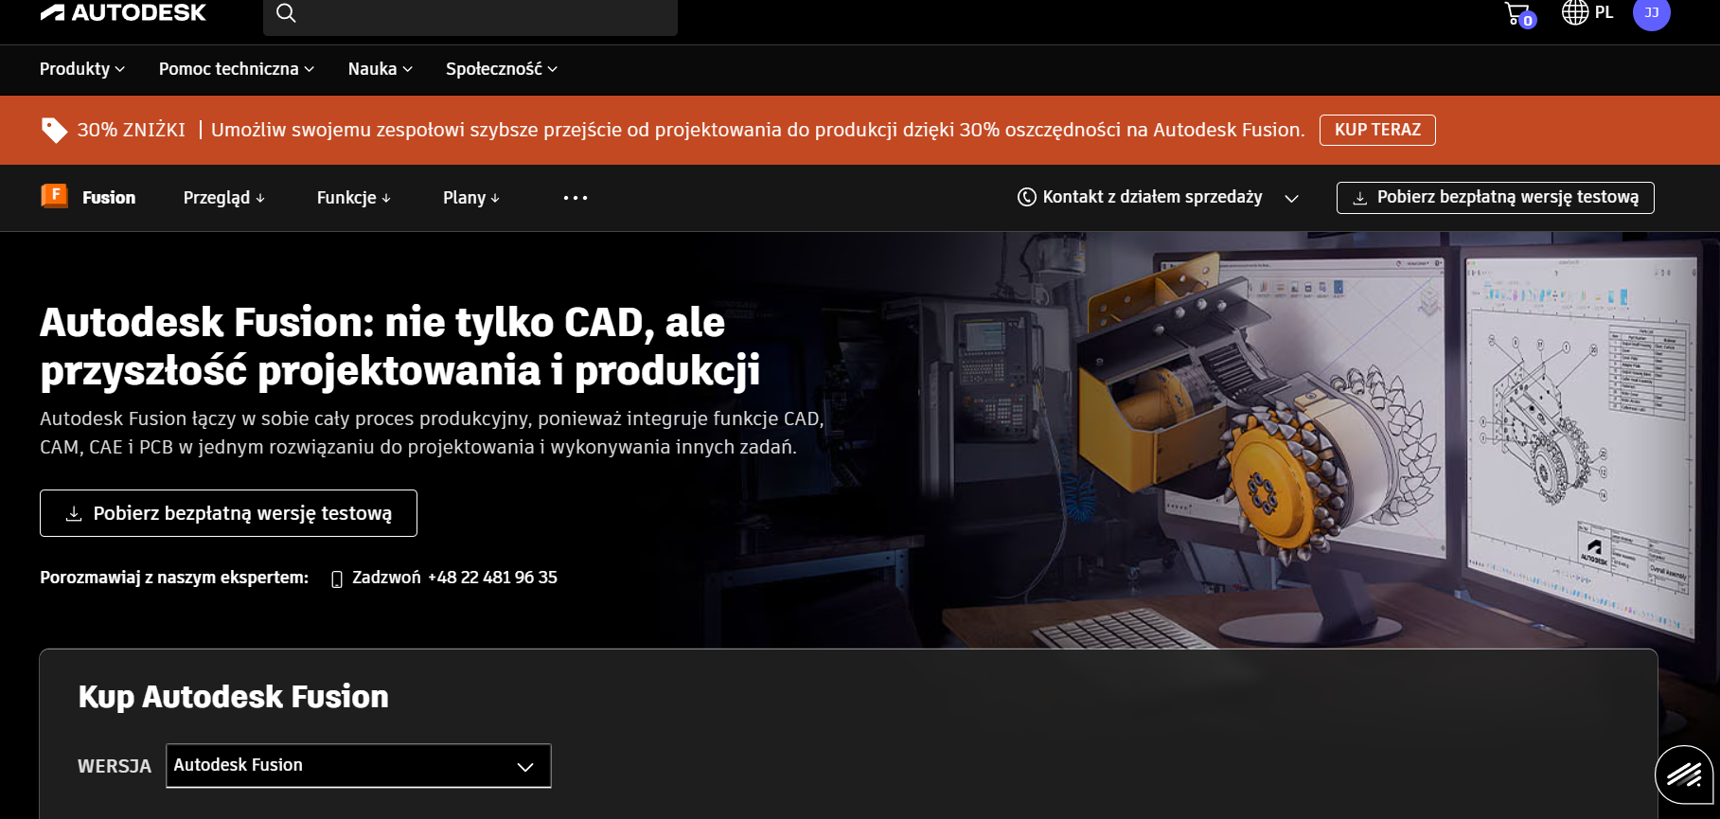
Task: Open the chat assistant floating icon
Action: pos(1684,776)
